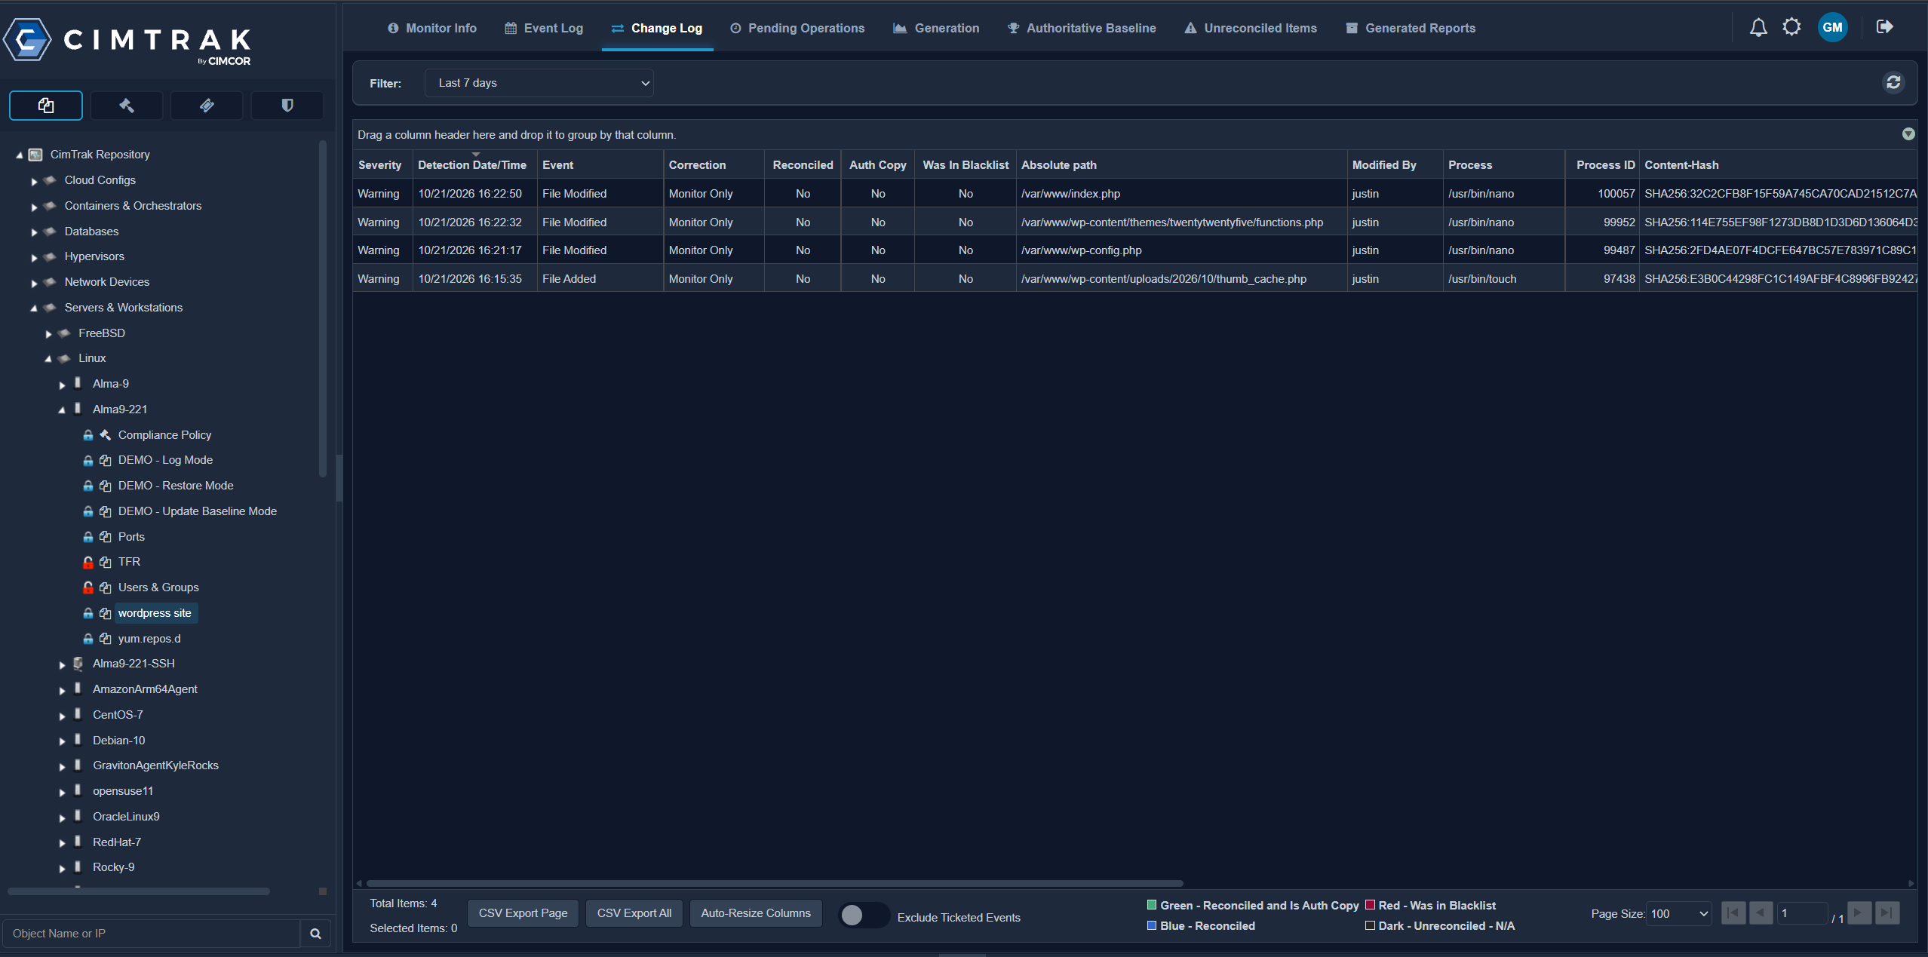Select /var/www/wp-config.php path cell

tap(1181, 250)
